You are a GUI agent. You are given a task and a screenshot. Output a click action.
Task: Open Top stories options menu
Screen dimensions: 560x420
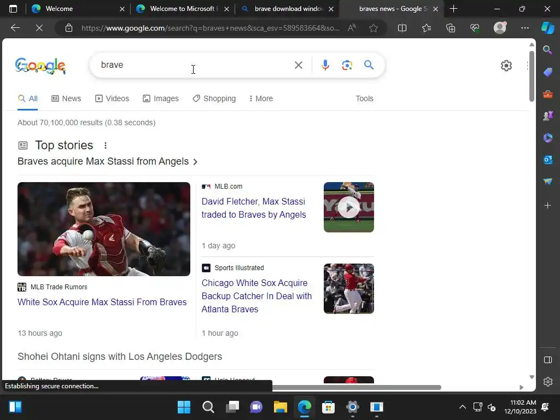[106, 145]
